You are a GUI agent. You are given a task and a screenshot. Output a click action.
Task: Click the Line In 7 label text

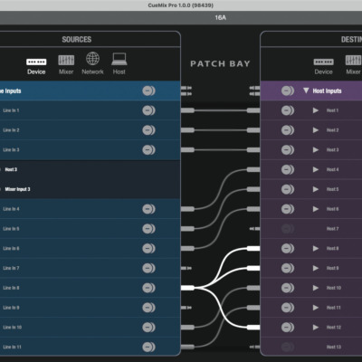(11, 268)
